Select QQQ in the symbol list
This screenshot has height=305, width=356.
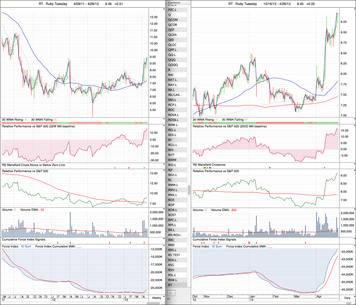tap(172, 60)
